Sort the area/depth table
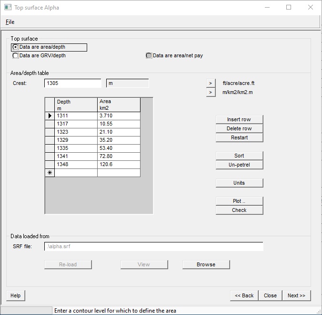 (x=239, y=156)
